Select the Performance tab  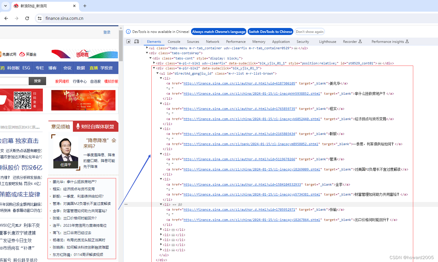236,42
